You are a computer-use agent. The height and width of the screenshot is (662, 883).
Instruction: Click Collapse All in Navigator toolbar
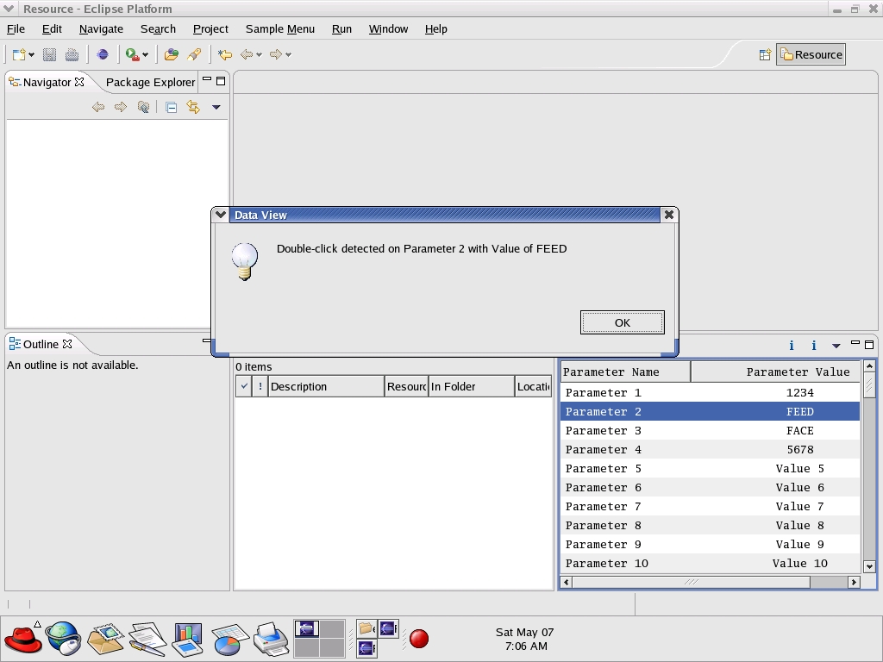pyautogui.click(x=172, y=107)
